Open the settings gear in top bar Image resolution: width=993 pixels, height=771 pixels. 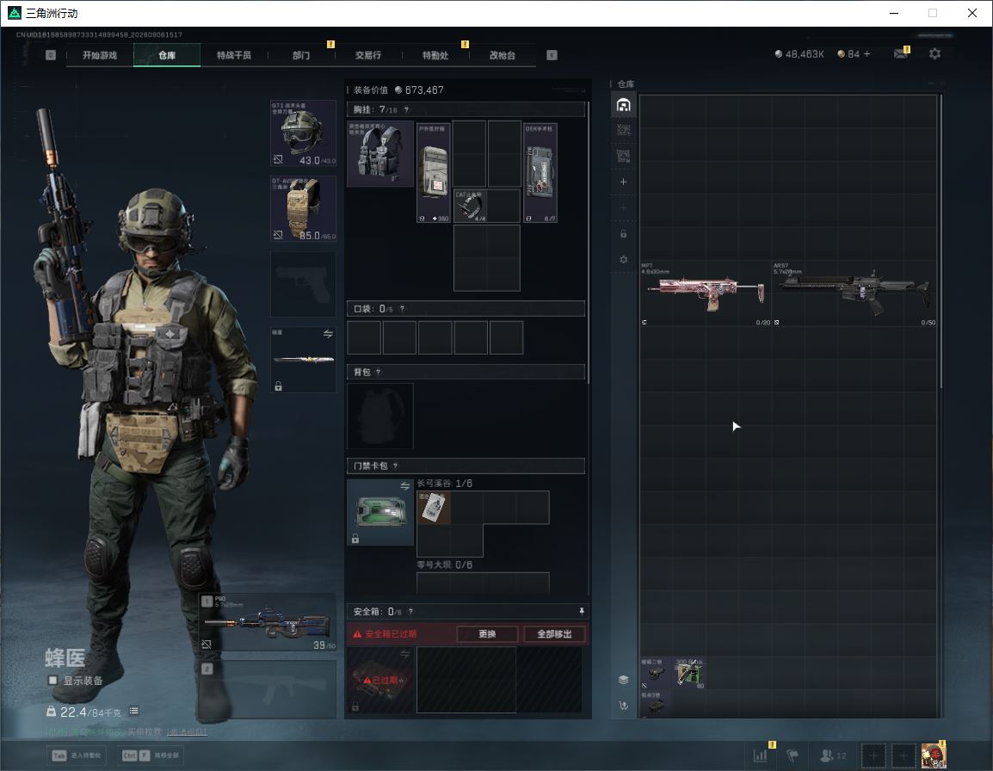934,54
